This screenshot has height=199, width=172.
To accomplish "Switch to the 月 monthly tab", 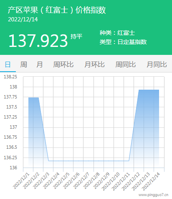I will tap(40, 65).
